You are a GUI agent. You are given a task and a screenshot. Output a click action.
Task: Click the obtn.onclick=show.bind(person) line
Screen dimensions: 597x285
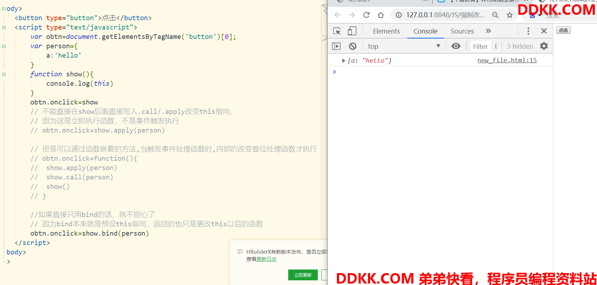click(x=89, y=233)
